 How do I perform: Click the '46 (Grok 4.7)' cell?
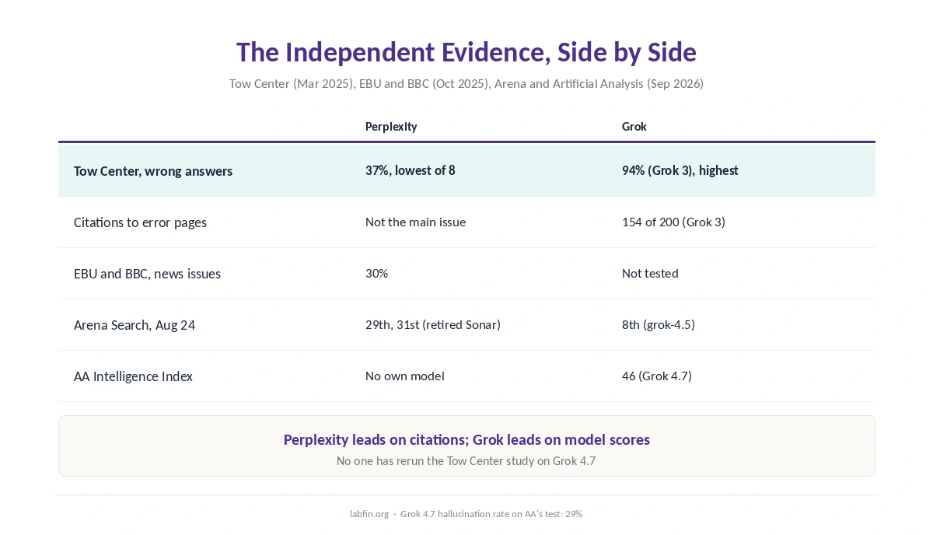point(657,376)
